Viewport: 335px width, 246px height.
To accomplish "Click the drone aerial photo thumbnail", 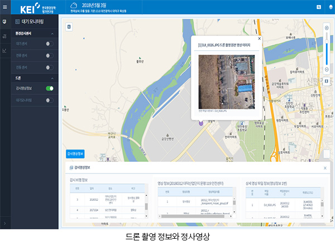I will 226,81.
